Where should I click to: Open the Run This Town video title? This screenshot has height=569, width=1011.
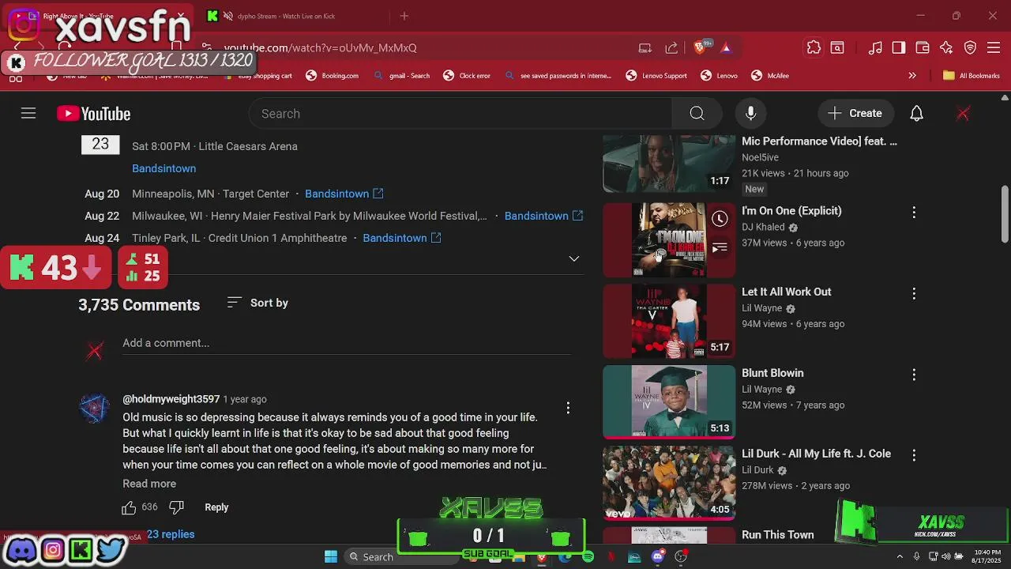777,535
